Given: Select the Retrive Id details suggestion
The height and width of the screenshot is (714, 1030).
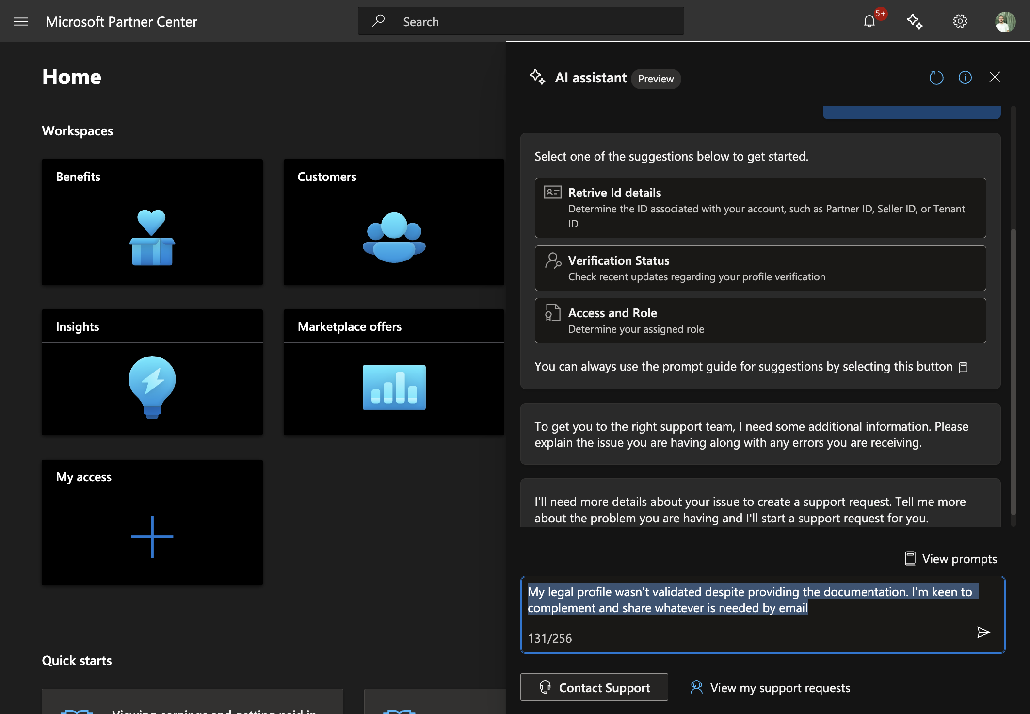Looking at the screenshot, I should (760, 208).
